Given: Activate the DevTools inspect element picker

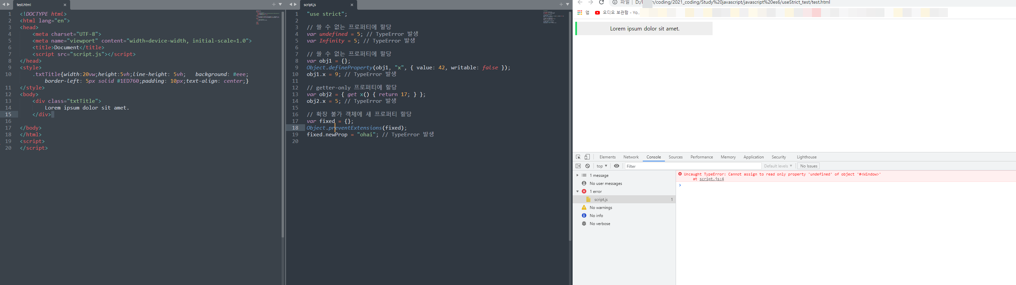Looking at the screenshot, I should pos(578,157).
